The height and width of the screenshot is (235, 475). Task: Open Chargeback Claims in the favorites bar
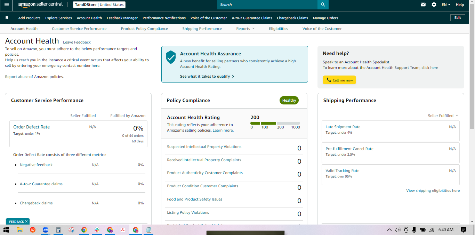tap(292, 18)
